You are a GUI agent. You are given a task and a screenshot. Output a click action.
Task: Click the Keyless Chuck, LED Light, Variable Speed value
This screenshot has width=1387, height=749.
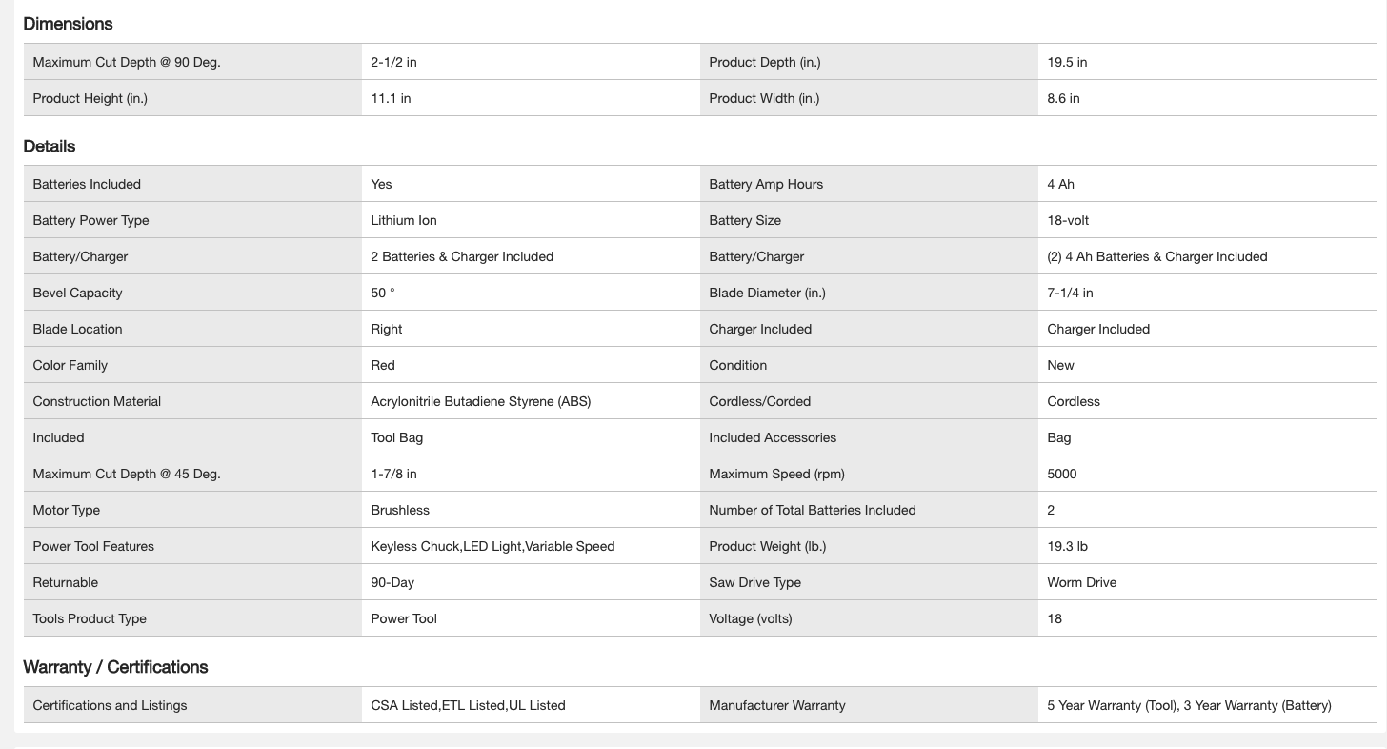point(492,546)
